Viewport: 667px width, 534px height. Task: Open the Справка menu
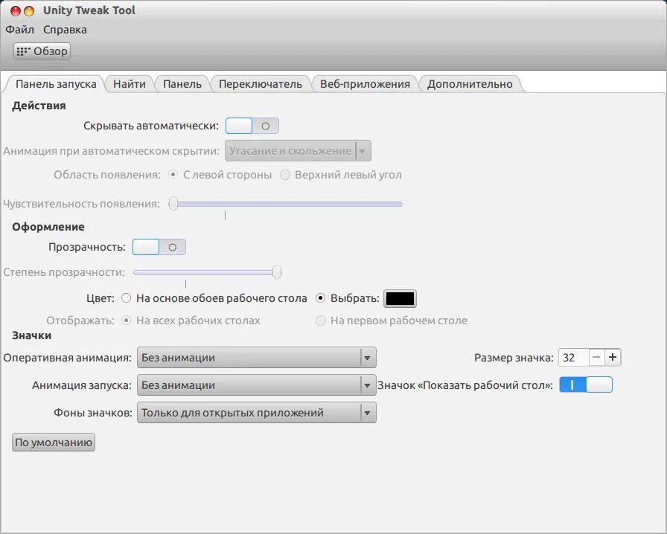pyautogui.click(x=65, y=30)
